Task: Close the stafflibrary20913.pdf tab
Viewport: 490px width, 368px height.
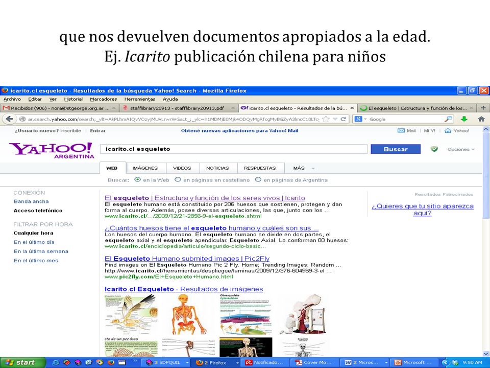Action: [x=233, y=108]
